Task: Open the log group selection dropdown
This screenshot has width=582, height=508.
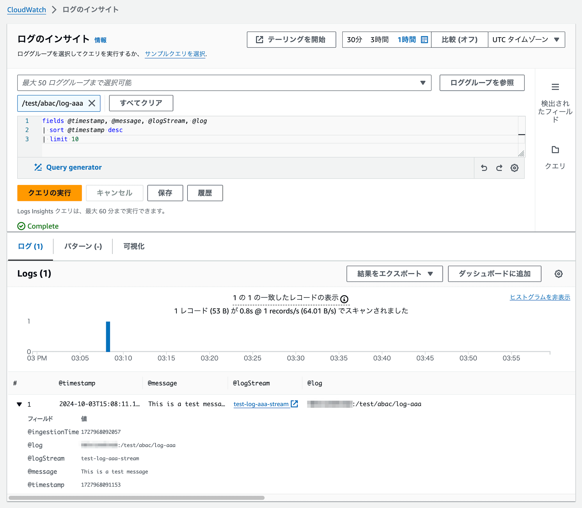Action: click(224, 83)
